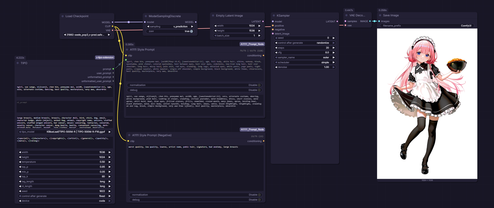Screen dimensions: 494x208
Task: Click the left arrow on Empty Latent Image height
Action: coord(216,31)
